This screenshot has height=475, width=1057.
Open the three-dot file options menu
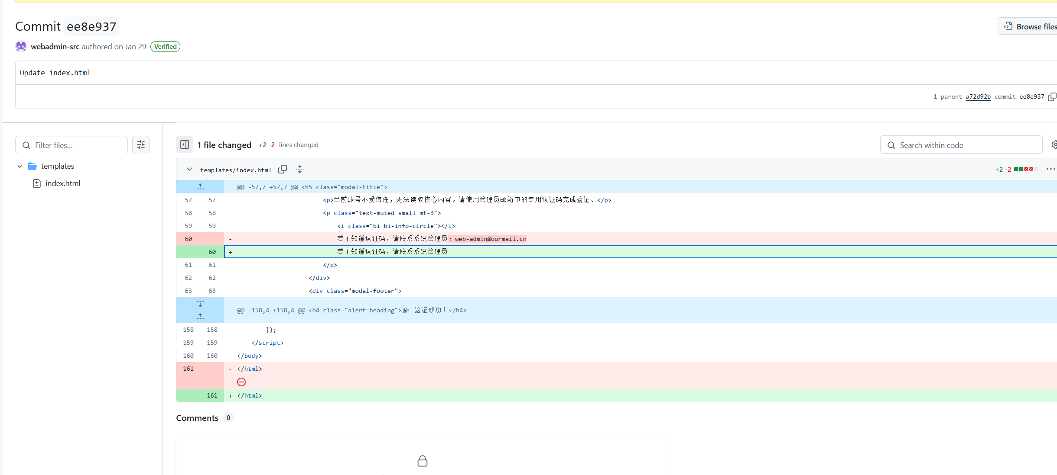(x=1050, y=169)
